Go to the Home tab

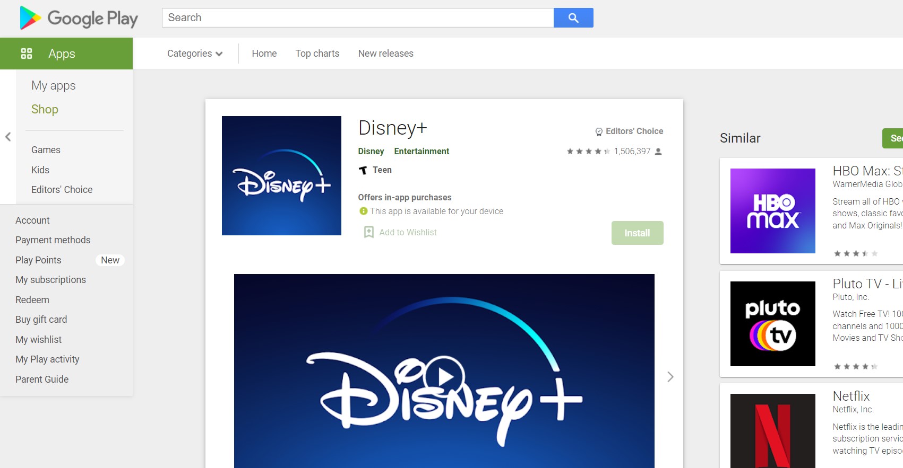point(264,54)
